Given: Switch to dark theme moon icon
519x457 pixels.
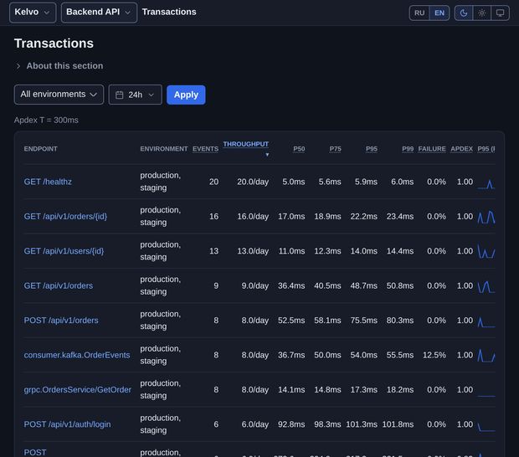Looking at the screenshot, I should tap(464, 13).
